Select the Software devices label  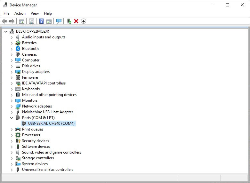coord(36,147)
